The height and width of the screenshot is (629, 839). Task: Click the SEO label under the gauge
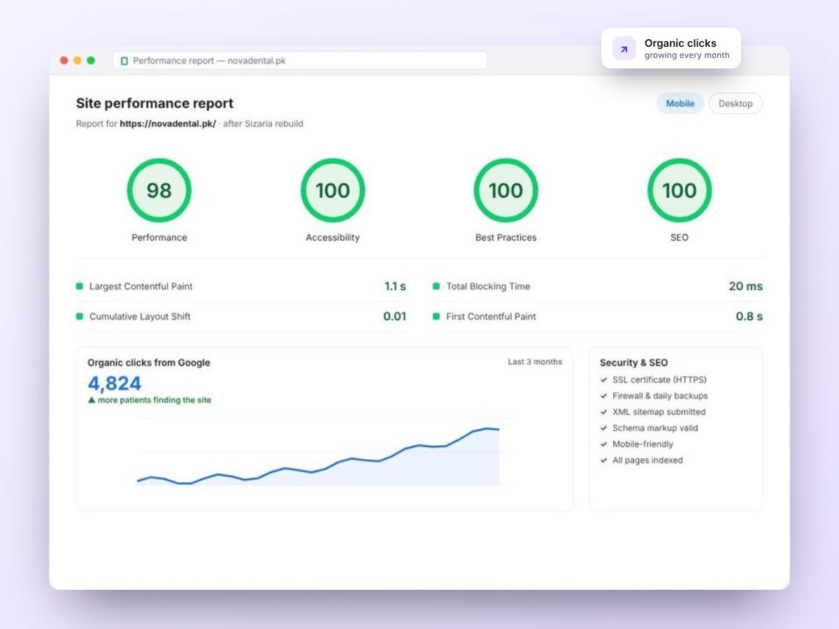pos(680,238)
